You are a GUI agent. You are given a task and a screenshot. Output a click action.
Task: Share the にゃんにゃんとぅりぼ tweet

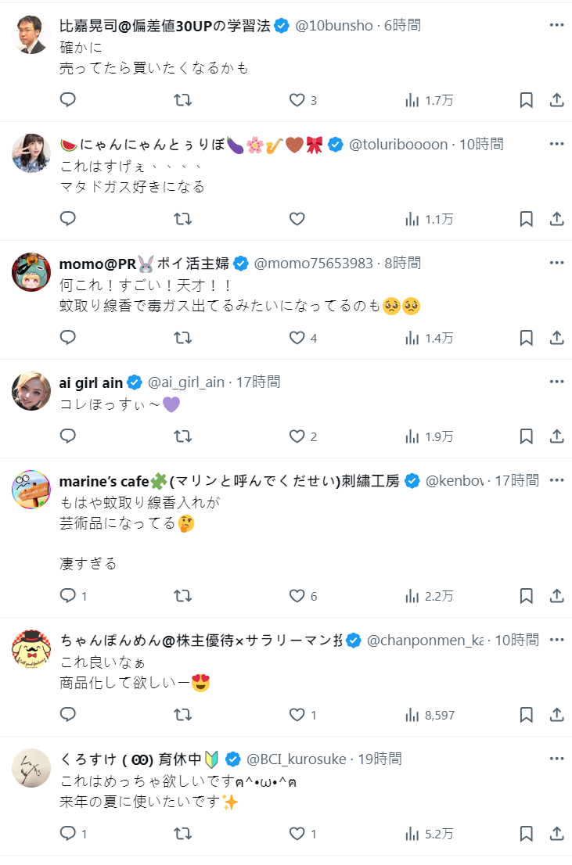(x=557, y=219)
